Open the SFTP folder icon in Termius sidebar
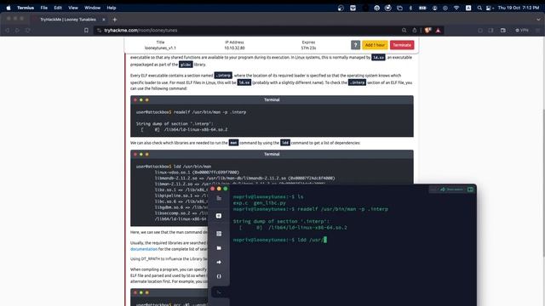The height and width of the screenshot is (306, 545). pos(219,248)
